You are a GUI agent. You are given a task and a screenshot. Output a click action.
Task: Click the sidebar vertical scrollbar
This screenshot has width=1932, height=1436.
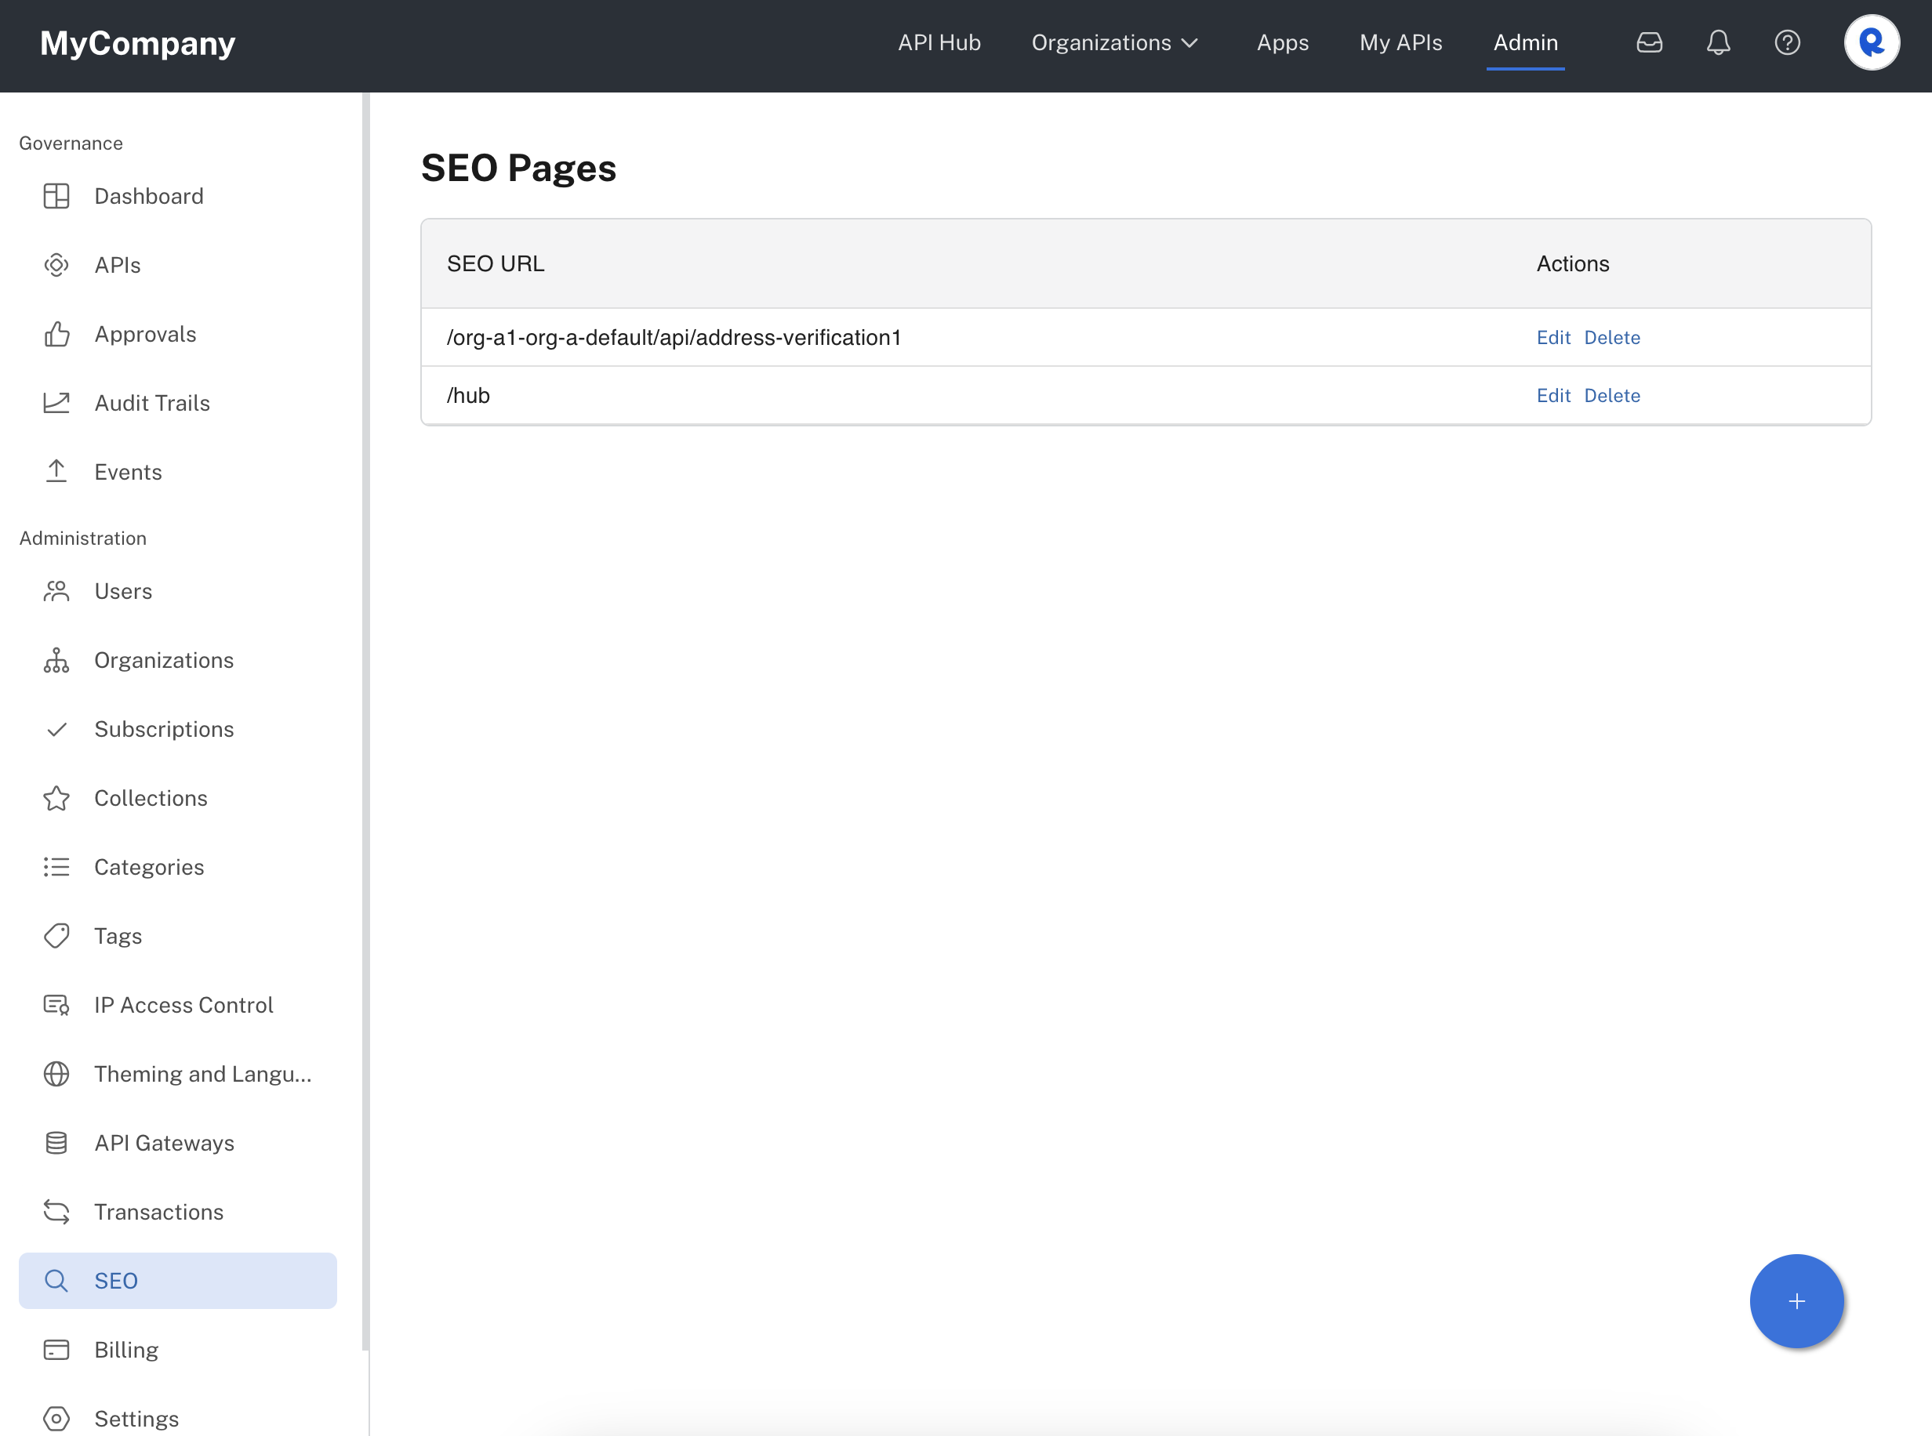tap(366, 721)
